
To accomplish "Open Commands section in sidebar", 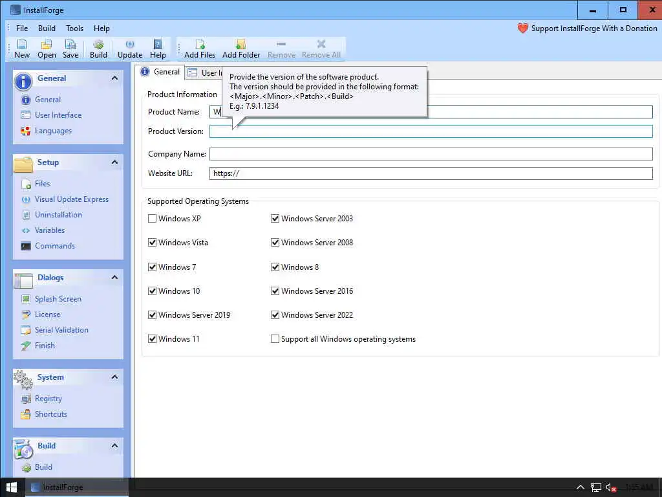I will (x=55, y=246).
